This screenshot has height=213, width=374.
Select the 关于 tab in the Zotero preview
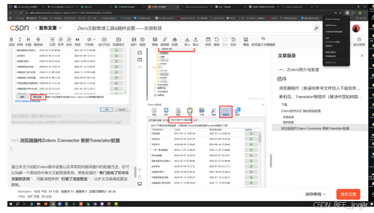click(195, 120)
